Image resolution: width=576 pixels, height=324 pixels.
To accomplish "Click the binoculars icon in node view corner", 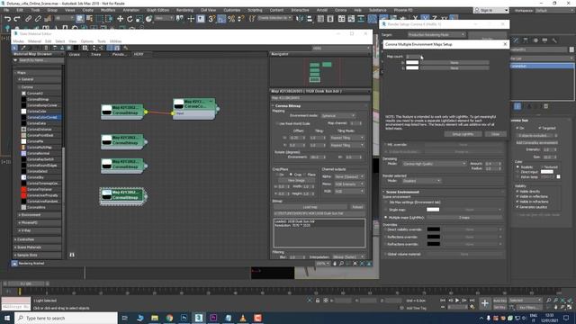I will [72, 255].
